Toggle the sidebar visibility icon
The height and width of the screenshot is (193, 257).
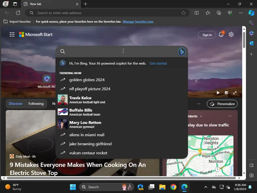(x=251, y=165)
